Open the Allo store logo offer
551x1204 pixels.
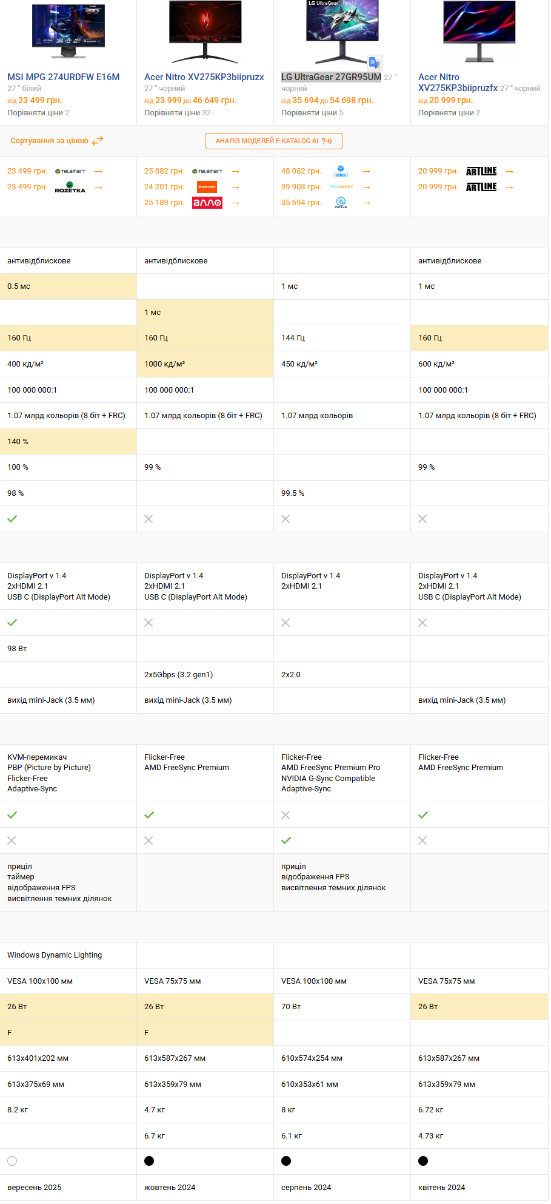207,203
